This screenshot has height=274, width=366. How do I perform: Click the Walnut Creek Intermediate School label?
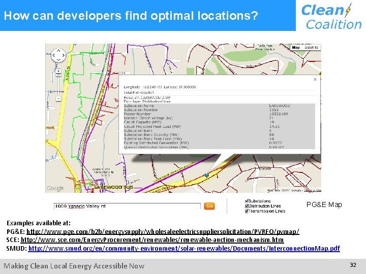point(103,172)
